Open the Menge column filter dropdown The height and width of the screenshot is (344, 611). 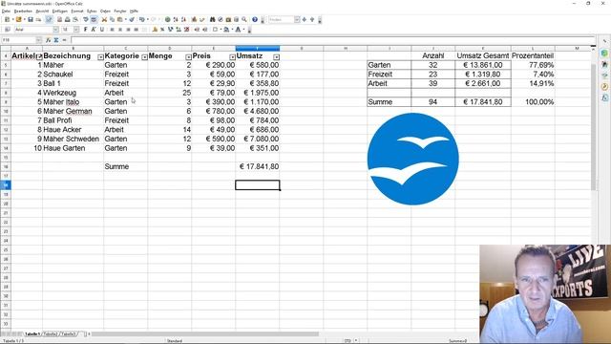[x=188, y=57]
